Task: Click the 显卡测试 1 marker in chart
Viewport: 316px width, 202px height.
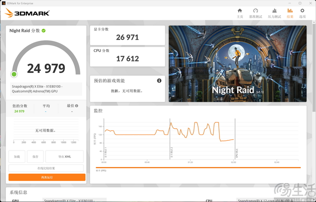Action: [x=106, y=152]
